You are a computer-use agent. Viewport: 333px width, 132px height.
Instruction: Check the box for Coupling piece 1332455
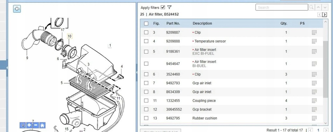(x=146, y=100)
